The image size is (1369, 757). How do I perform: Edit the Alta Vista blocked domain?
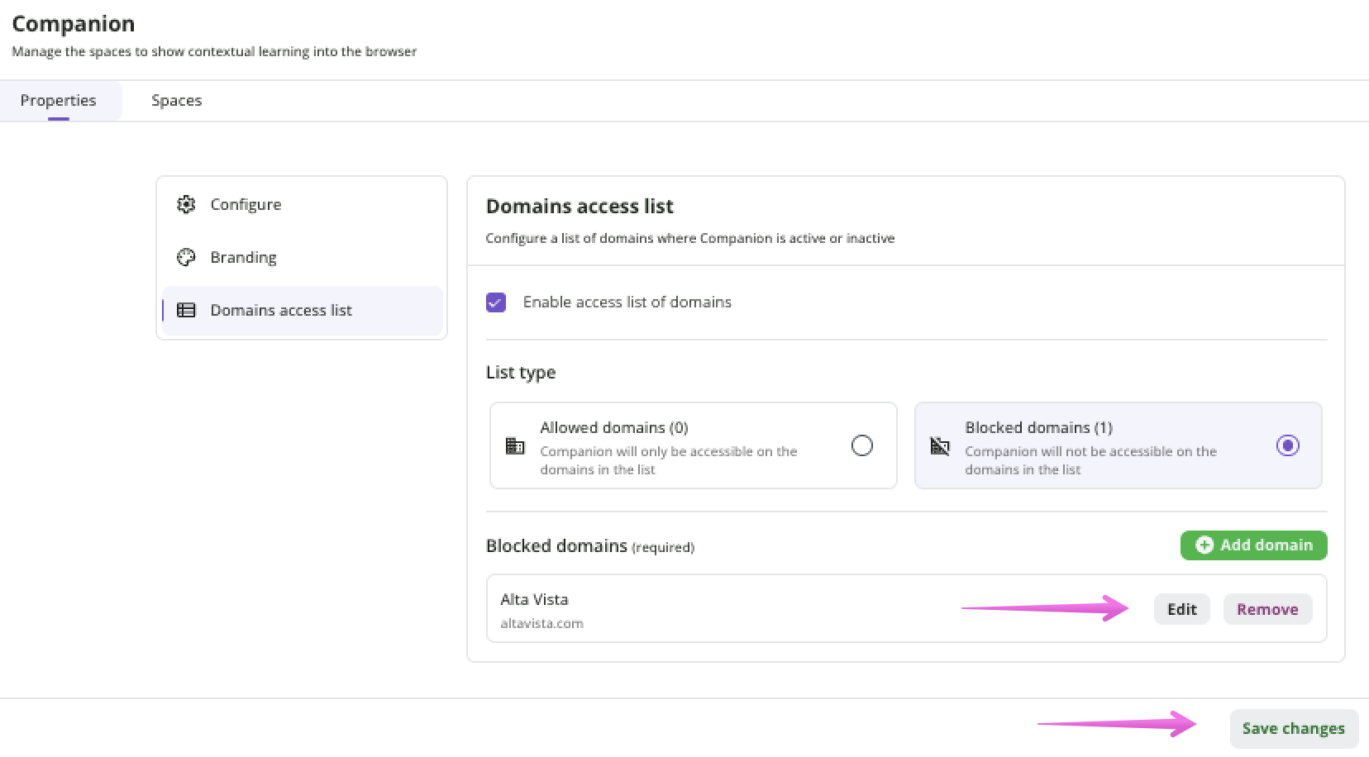click(1181, 609)
